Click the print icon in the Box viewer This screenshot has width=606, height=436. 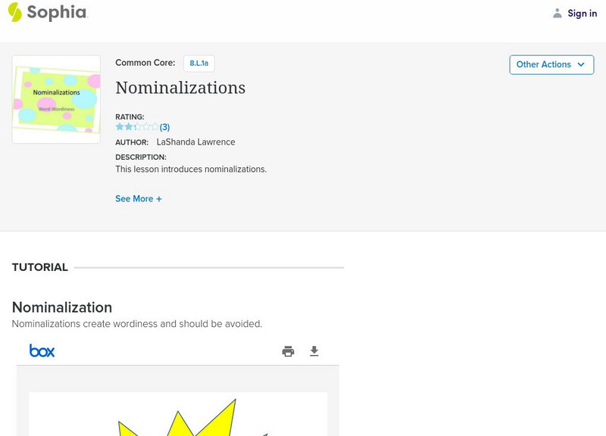point(288,351)
